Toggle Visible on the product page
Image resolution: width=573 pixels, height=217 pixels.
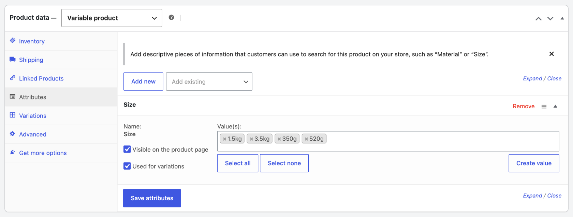127,149
